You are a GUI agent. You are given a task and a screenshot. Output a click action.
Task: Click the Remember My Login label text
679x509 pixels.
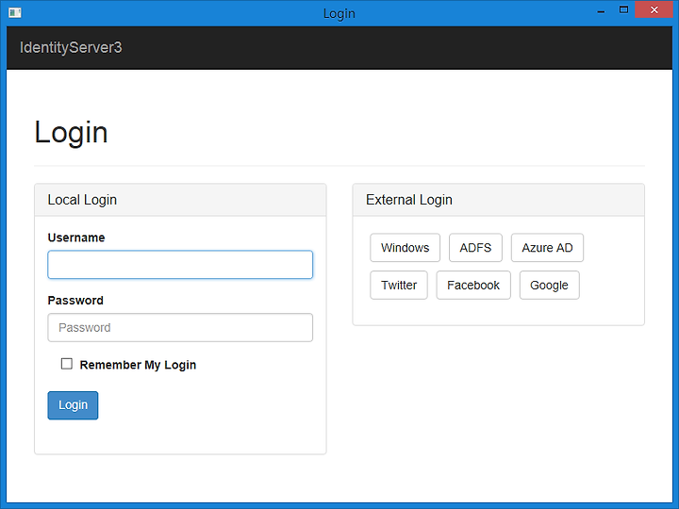[x=138, y=365]
